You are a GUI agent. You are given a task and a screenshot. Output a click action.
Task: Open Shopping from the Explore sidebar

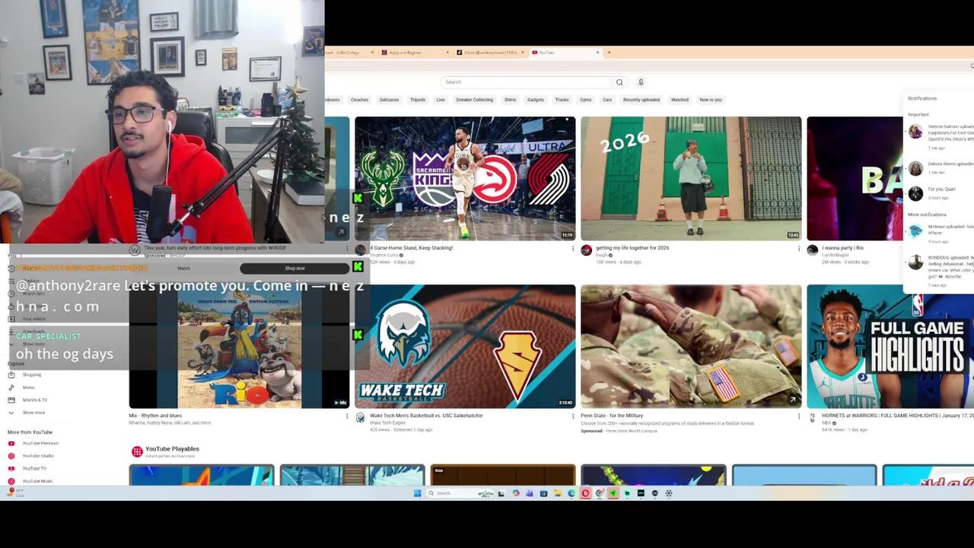click(32, 374)
